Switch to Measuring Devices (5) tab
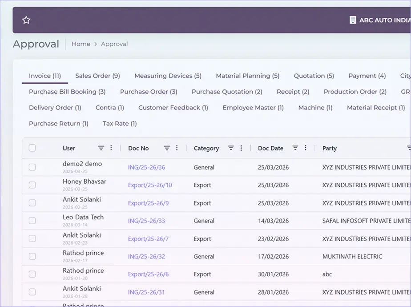This screenshot has width=411, height=307. tap(168, 76)
